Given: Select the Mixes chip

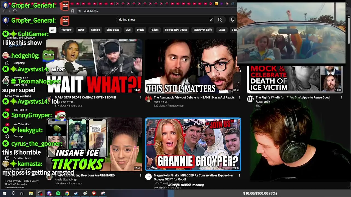Looking at the screenshot, I should coord(222,30).
